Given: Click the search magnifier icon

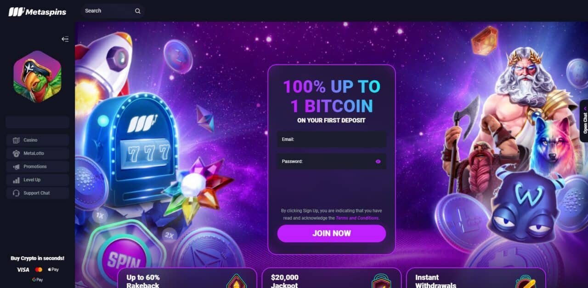Looking at the screenshot, I should pos(138,11).
